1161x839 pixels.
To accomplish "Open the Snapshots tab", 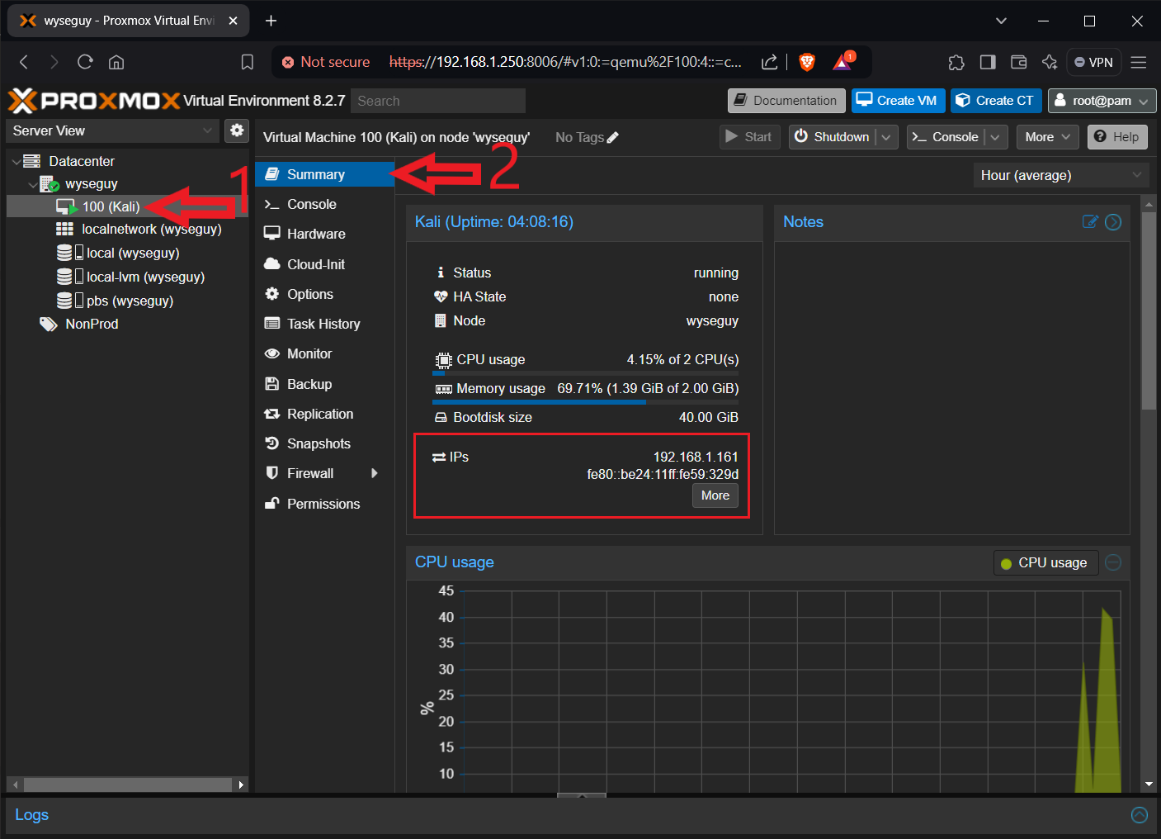I will click(x=325, y=443).
